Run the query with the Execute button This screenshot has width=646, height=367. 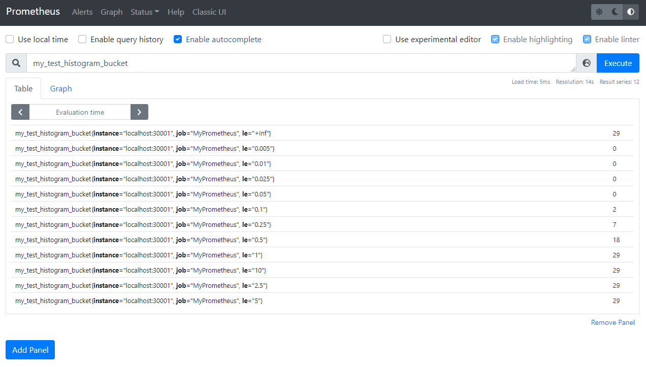[x=618, y=63]
